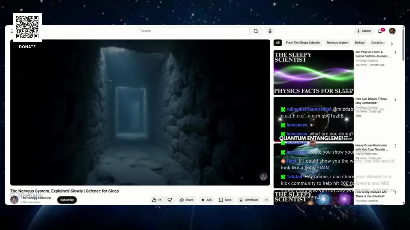Select the All filter chip
410x230 pixels.
click(x=278, y=42)
